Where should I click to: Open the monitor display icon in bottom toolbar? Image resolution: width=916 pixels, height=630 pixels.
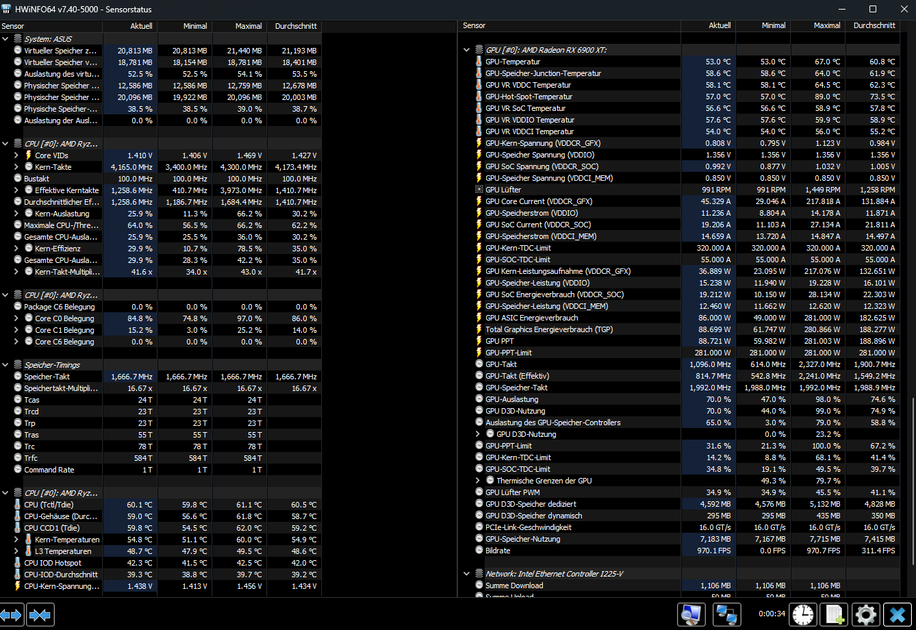(x=691, y=615)
